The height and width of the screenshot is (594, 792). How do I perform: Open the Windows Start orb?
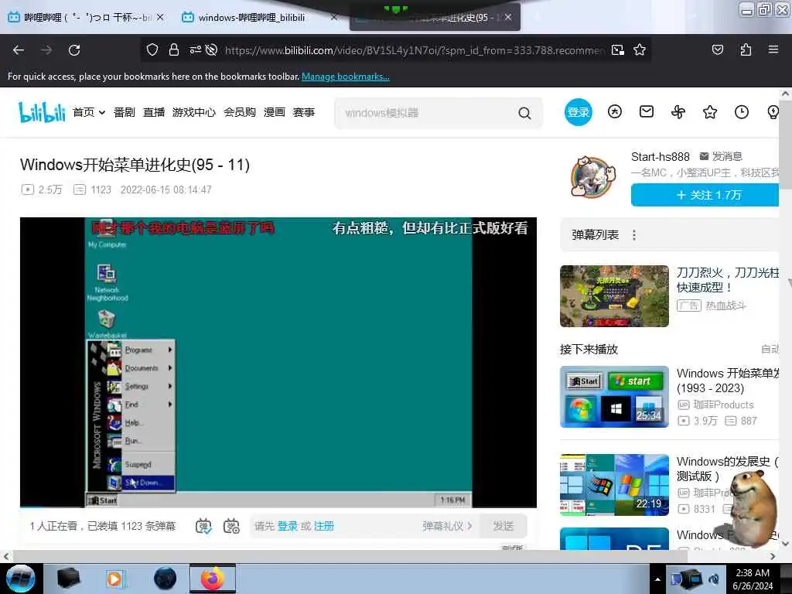pyautogui.click(x=21, y=579)
